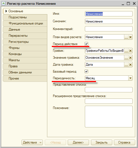Clear the Значение графика field
Image resolution: width=138 pixels, height=148 pixels.
pyautogui.click(x=130, y=58)
